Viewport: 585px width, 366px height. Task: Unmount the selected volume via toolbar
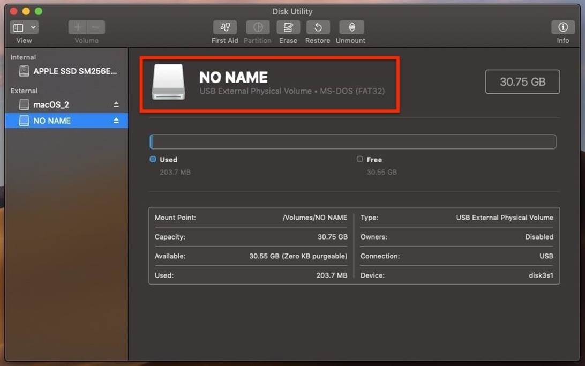point(351,27)
